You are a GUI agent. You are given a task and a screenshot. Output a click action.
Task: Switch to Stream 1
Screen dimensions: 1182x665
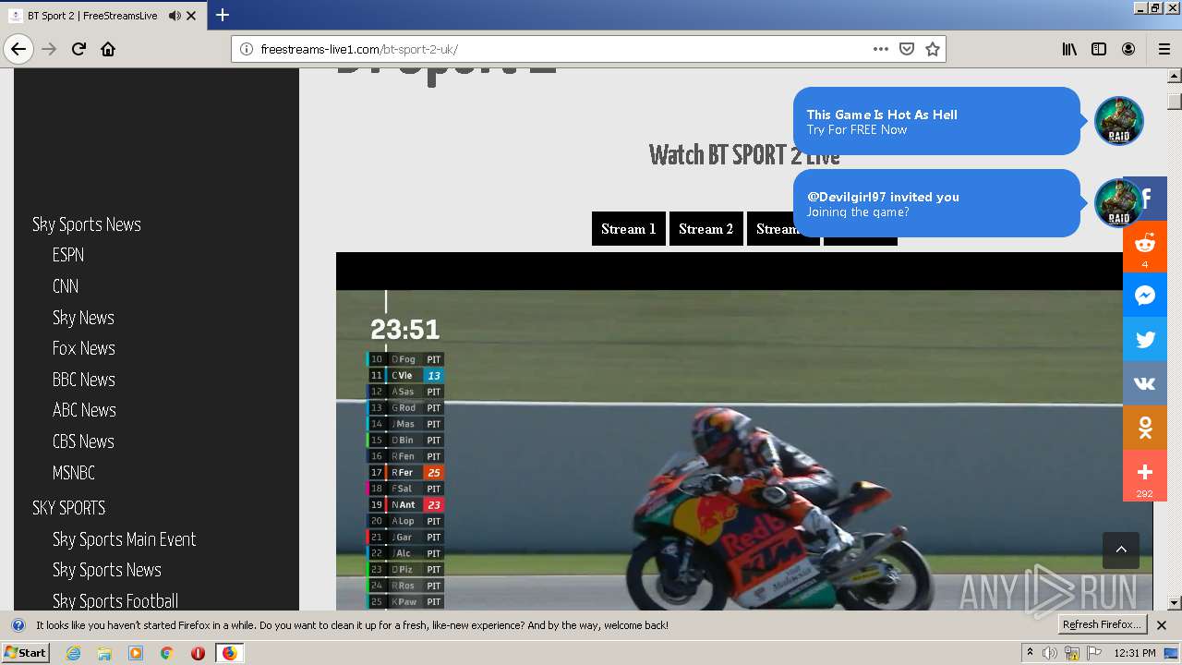629,229
